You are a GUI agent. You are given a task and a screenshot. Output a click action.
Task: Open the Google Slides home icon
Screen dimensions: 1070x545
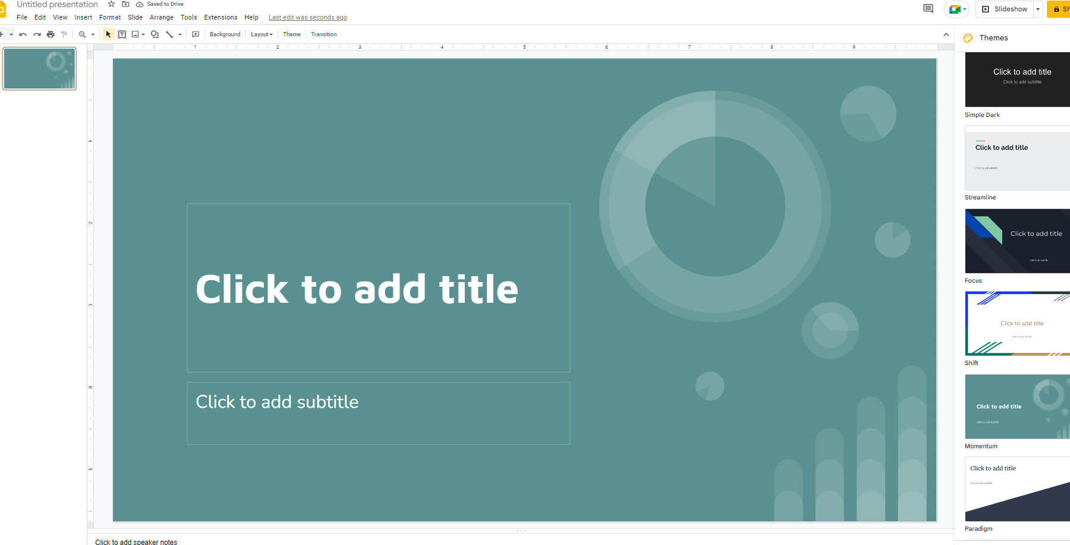(x=2, y=9)
